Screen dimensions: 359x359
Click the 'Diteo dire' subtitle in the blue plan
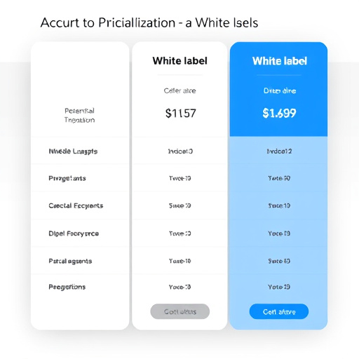(x=280, y=90)
